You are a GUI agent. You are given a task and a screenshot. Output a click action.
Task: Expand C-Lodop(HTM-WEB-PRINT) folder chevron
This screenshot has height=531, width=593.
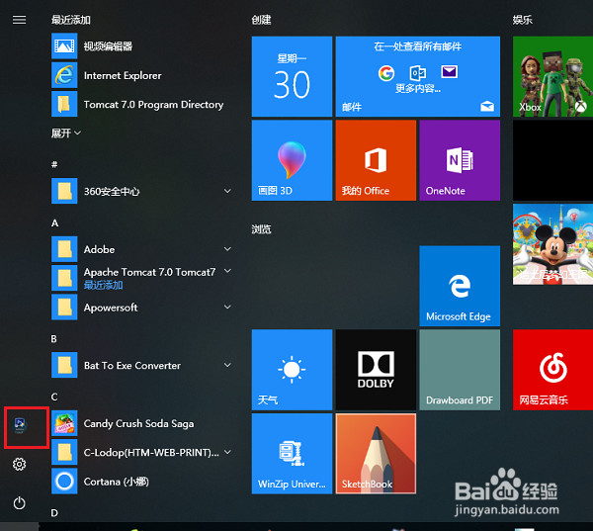[227, 452]
